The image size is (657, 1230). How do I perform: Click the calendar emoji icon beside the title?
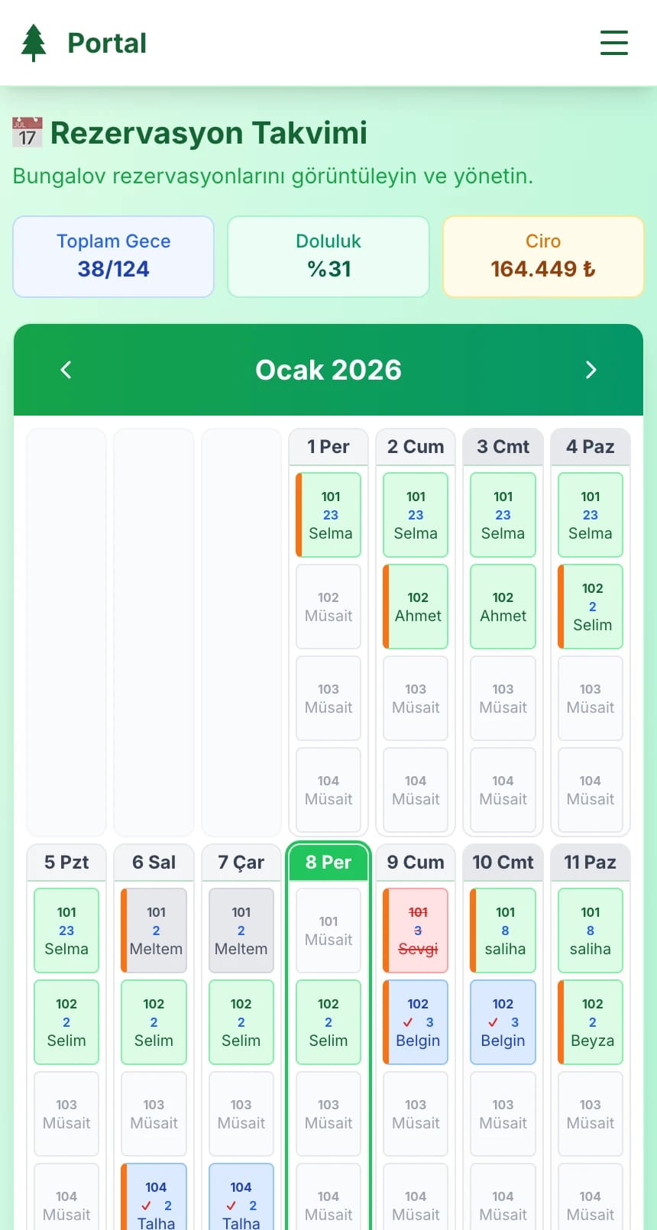[x=28, y=132]
